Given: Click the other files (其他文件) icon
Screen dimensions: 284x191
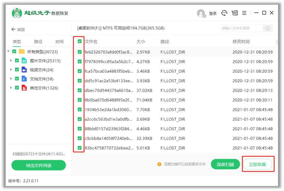Looking at the screenshot, I should (x=24, y=88).
